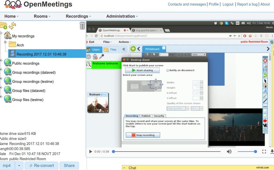Adjust the playback volume slider
The height and width of the screenshot is (170, 274).
247,152
